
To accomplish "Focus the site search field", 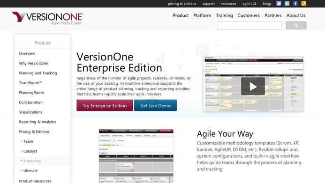I will pos(249,25).
